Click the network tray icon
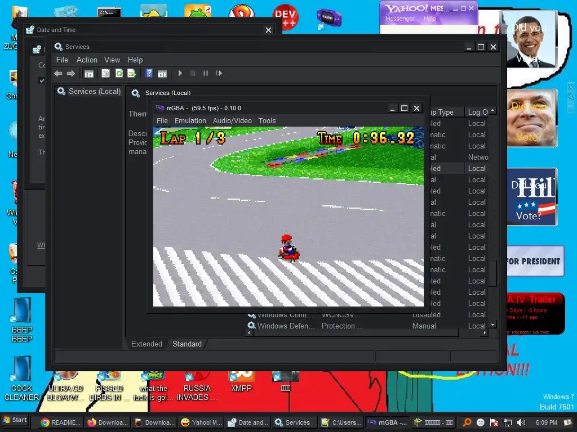The image size is (577, 432). 508,422
